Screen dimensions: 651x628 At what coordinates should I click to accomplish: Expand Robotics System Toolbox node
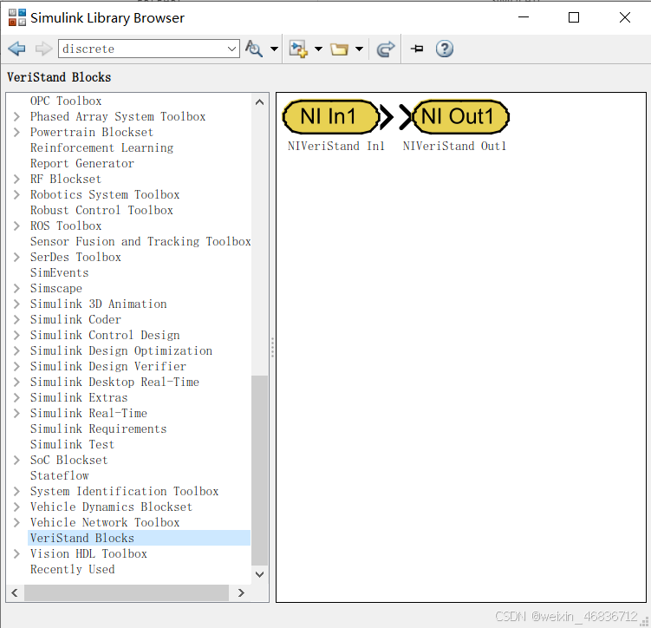16,195
